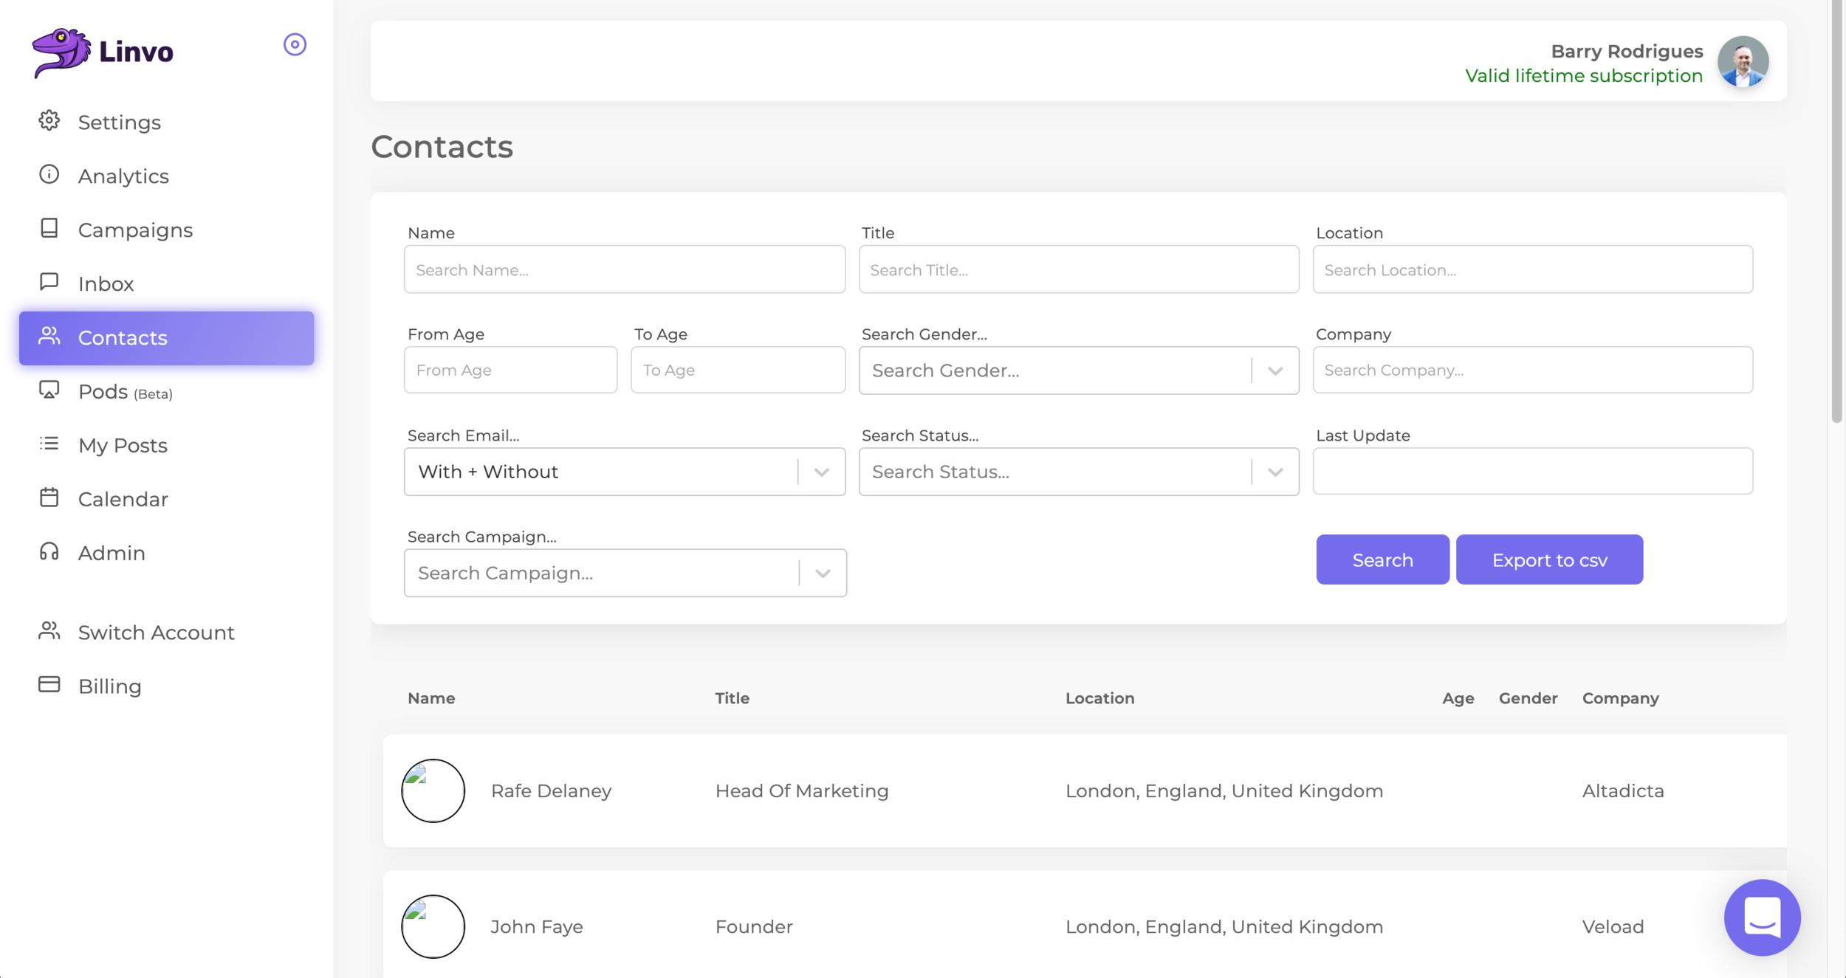The height and width of the screenshot is (978, 1846).
Task: Click the Inbox speech bubble icon
Action: click(49, 283)
